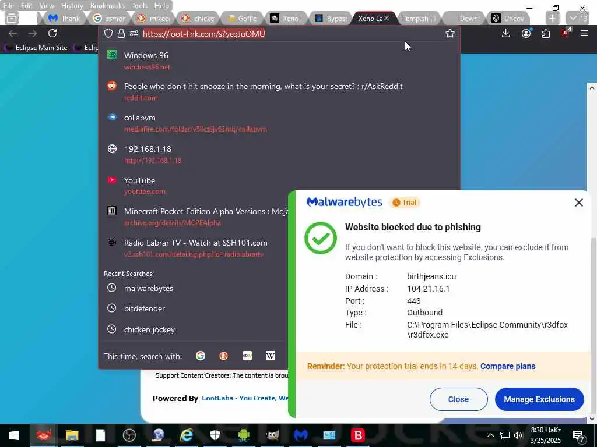Open File Explorer from the taskbar
Image resolution: width=597 pixels, height=447 pixels.
(72, 435)
